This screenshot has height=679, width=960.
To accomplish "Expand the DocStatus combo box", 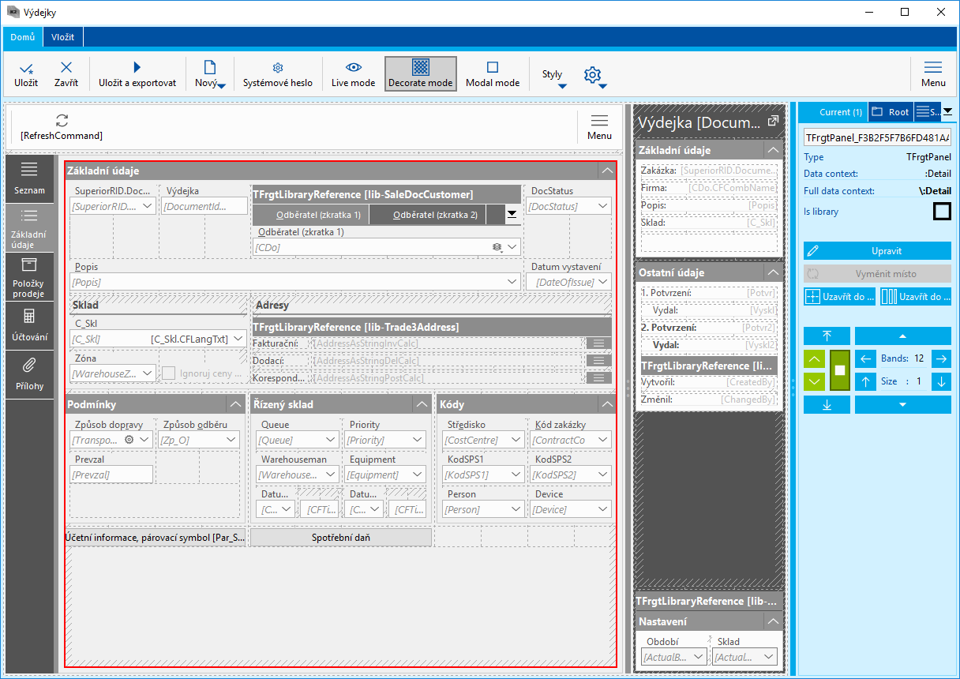I will pyautogui.click(x=603, y=206).
